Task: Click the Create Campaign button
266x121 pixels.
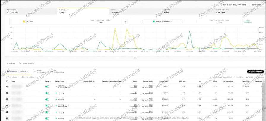Action: click(x=255, y=72)
